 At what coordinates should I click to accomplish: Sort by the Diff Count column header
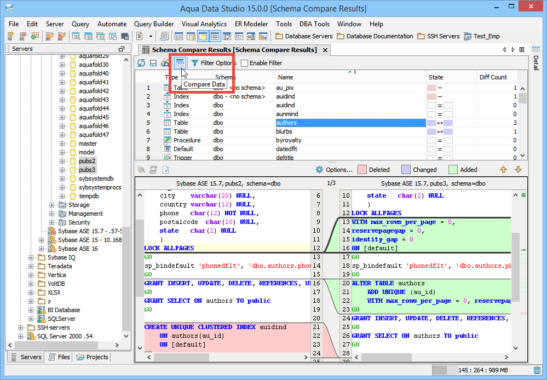click(x=493, y=77)
